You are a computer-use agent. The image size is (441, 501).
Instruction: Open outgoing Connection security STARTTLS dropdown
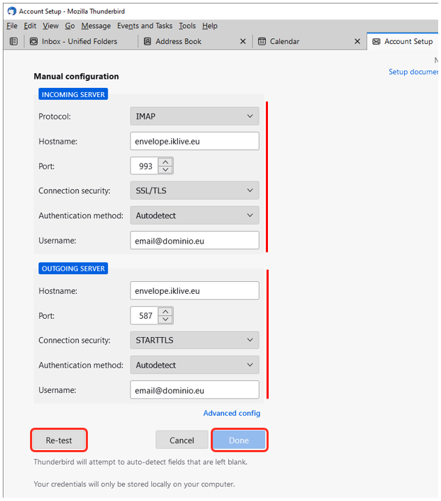click(x=195, y=341)
